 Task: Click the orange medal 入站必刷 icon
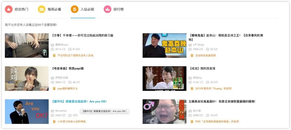74,9
